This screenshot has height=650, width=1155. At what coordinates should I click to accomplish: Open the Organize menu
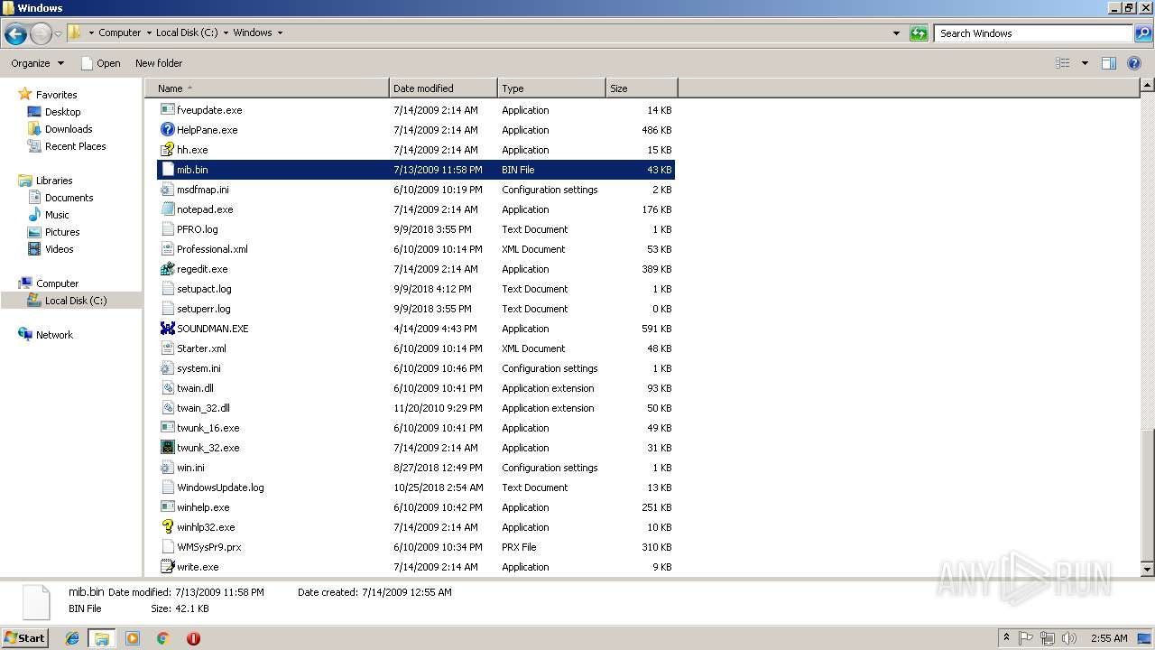pyautogui.click(x=37, y=63)
